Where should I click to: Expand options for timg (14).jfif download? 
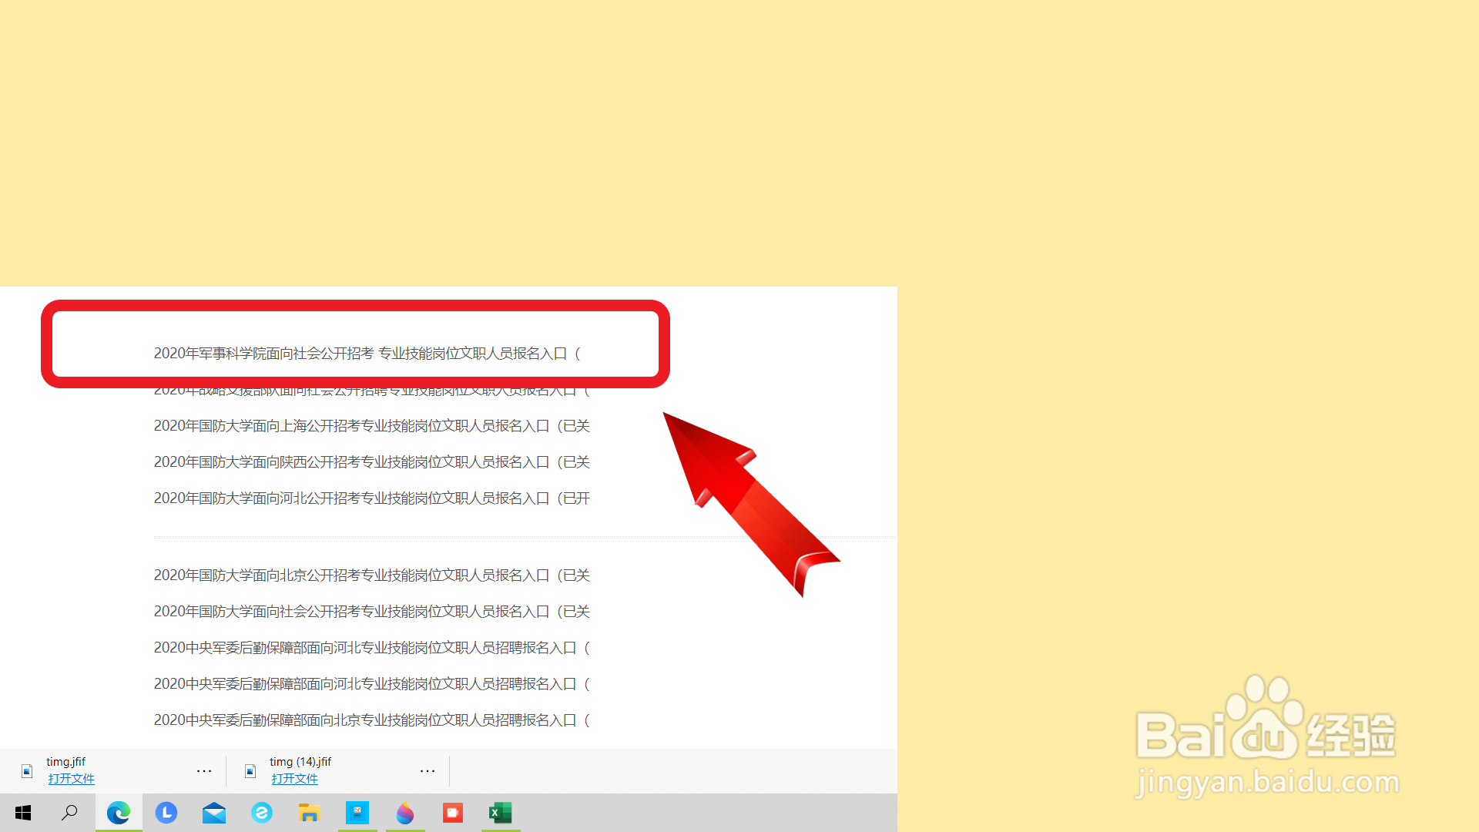[428, 770]
